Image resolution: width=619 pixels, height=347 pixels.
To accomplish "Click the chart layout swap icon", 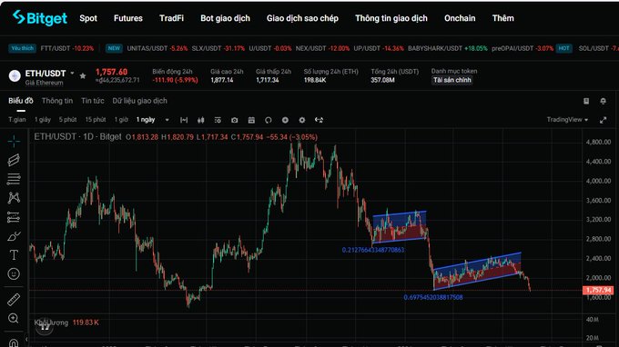I will click(319, 120).
